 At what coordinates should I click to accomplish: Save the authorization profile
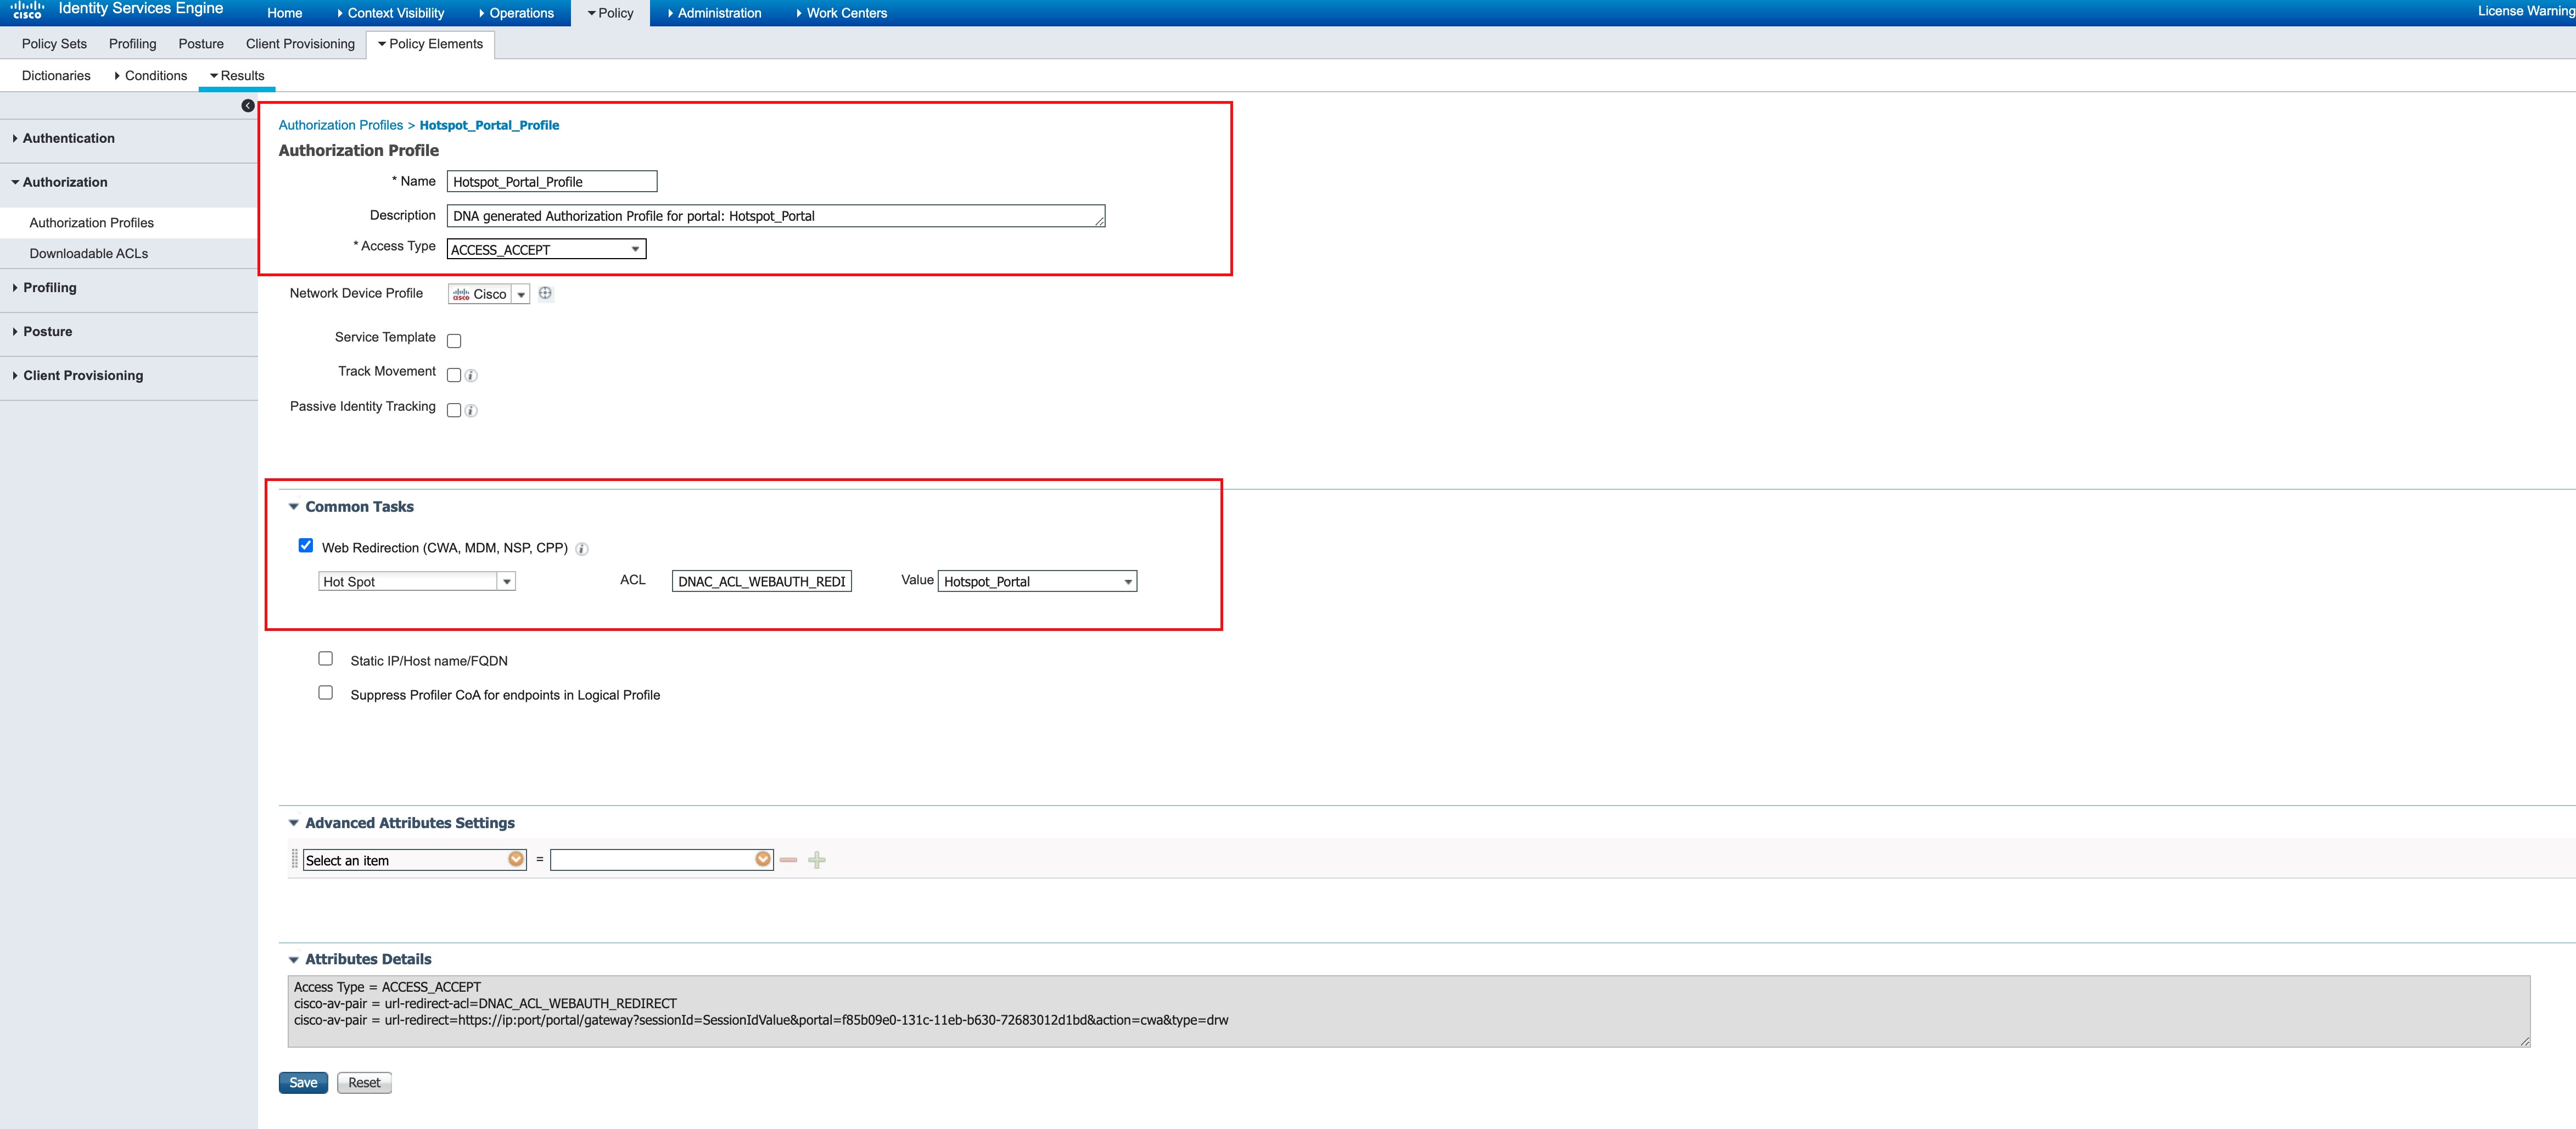coord(303,1083)
